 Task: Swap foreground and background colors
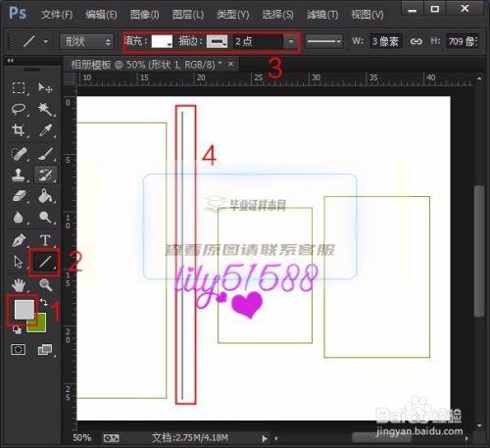pyautogui.click(x=44, y=302)
